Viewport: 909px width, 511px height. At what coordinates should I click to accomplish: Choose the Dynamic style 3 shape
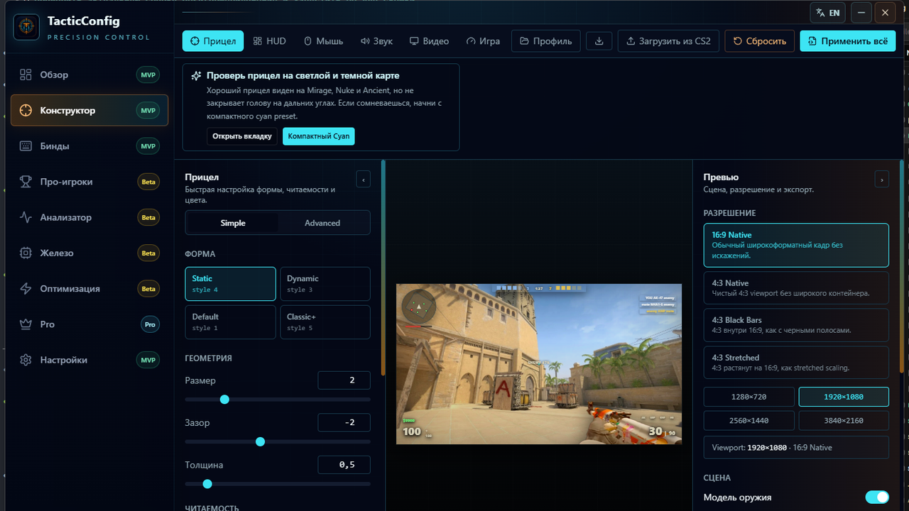325,284
